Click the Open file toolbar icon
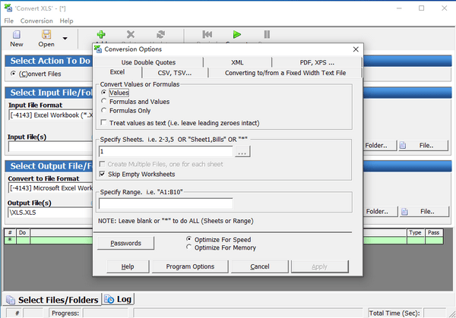Image resolution: width=456 pixels, height=318 pixels. pyautogui.click(x=46, y=36)
